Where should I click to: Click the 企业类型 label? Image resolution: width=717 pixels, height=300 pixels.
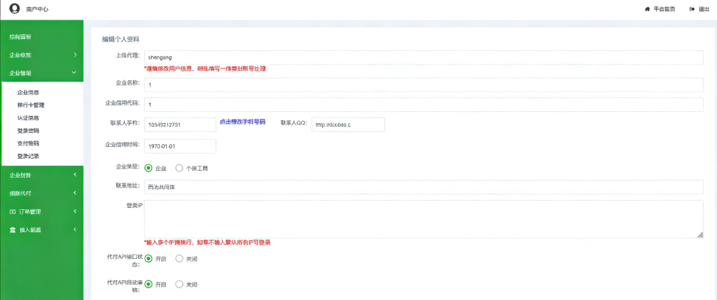click(x=129, y=166)
